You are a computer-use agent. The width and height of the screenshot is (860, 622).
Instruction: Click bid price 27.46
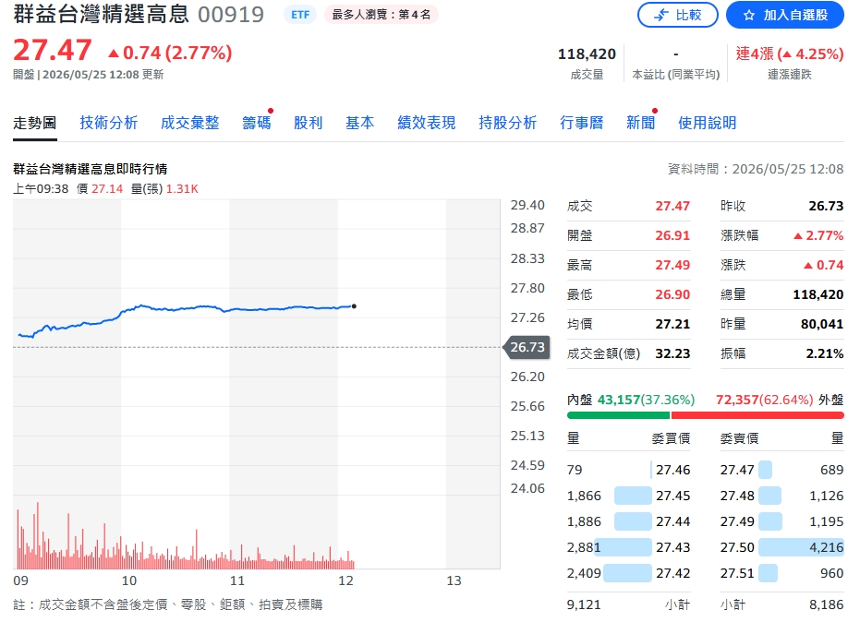[x=673, y=471]
